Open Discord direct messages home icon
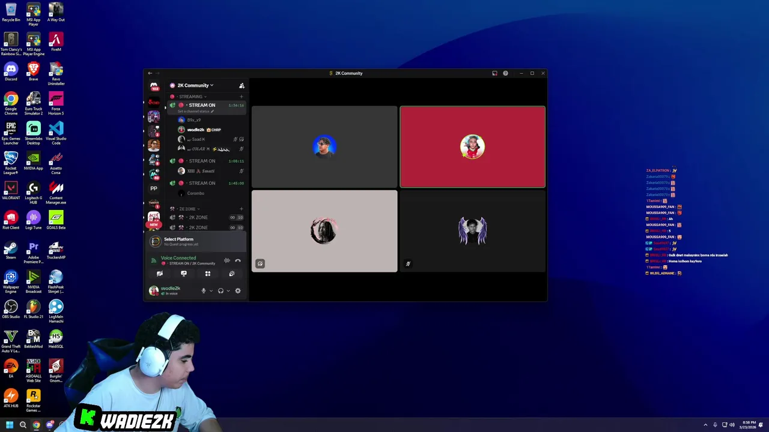The height and width of the screenshot is (432, 769). [x=154, y=86]
